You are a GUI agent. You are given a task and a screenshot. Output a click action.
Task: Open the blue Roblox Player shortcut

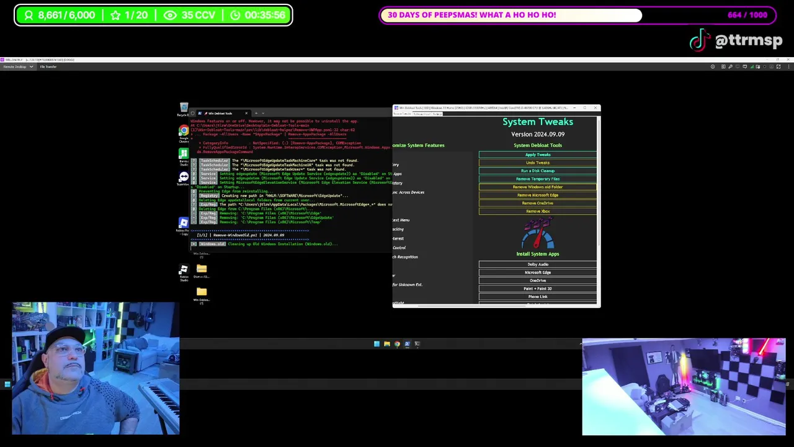click(184, 225)
